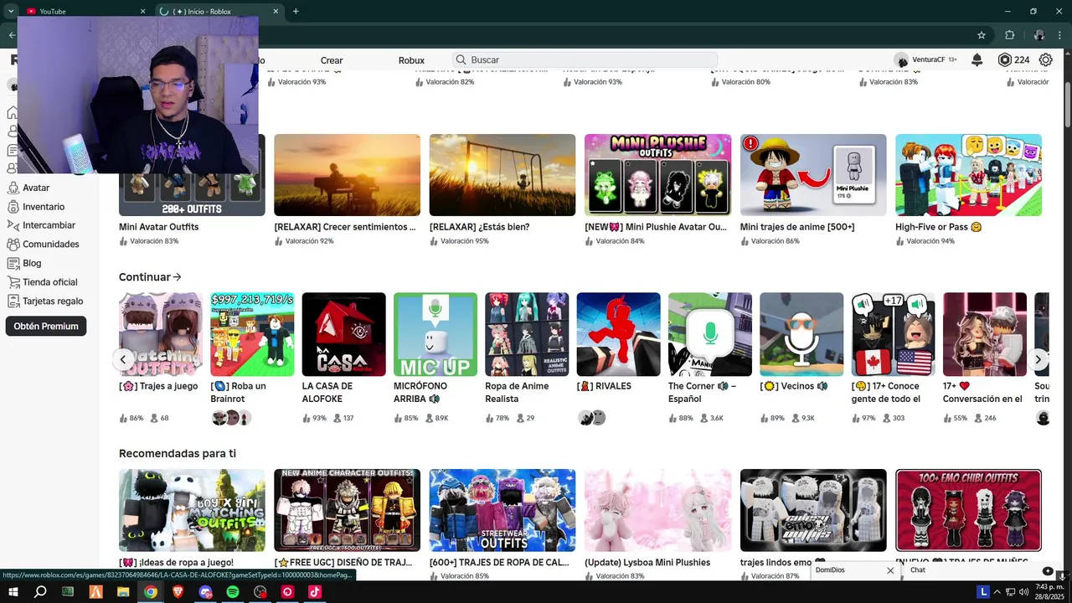Open a new browser tab
The width and height of the screenshot is (1072, 603).
click(296, 11)
